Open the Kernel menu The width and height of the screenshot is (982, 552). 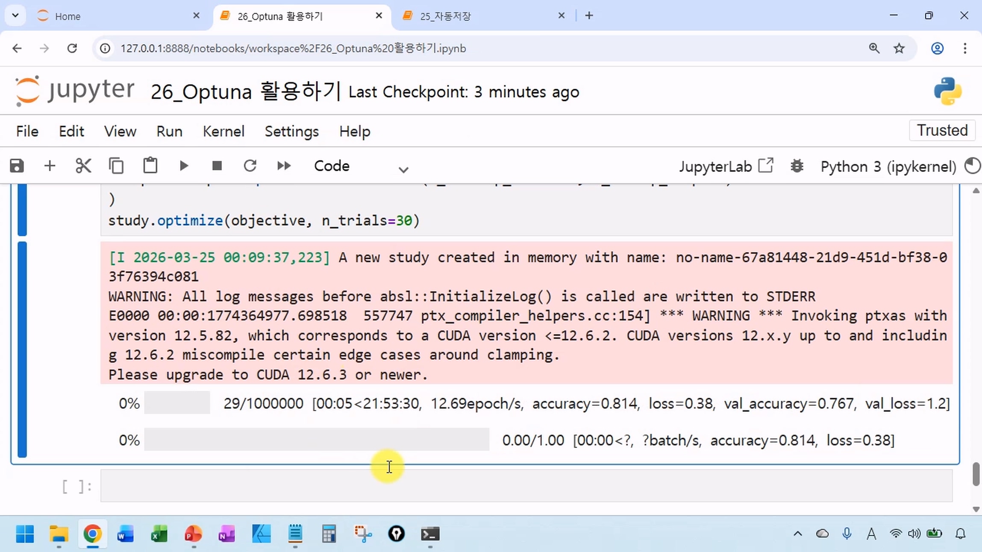click(223, 131)
